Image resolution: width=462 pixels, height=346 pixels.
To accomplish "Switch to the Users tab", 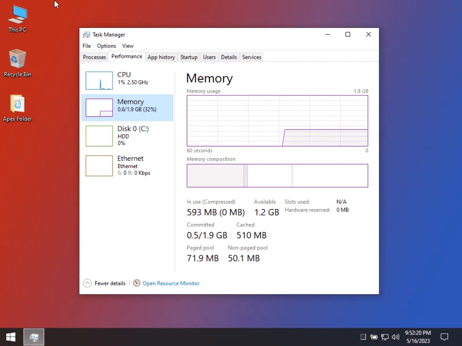I will pos(209,57).
